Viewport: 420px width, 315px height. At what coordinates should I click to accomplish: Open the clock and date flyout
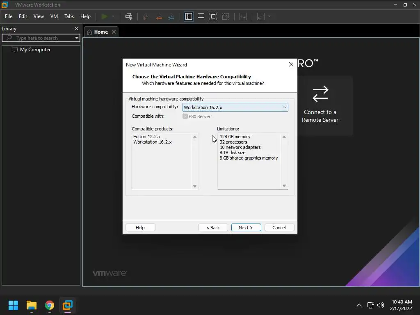pyautogui.click(x=401, y=305)
